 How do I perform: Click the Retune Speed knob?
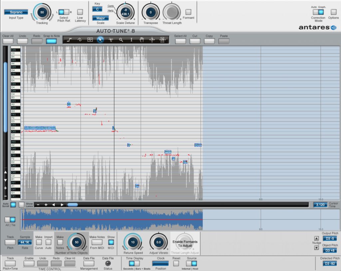[x=133, y=242]
